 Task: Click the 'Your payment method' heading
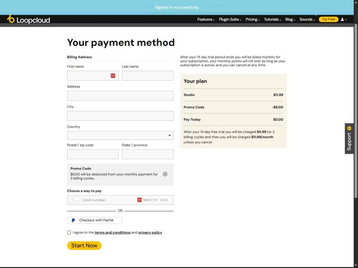(121, 43)
